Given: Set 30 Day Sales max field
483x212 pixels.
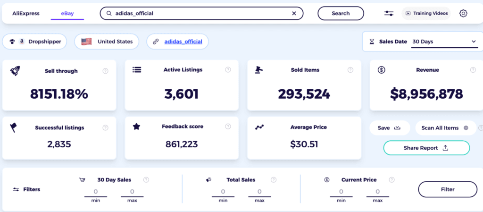Looking at the screenshot, I should [x=132, y=192].
